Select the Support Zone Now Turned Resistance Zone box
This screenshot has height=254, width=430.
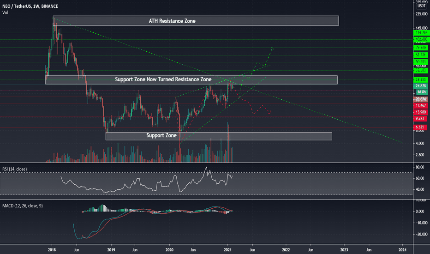(191, 79)
